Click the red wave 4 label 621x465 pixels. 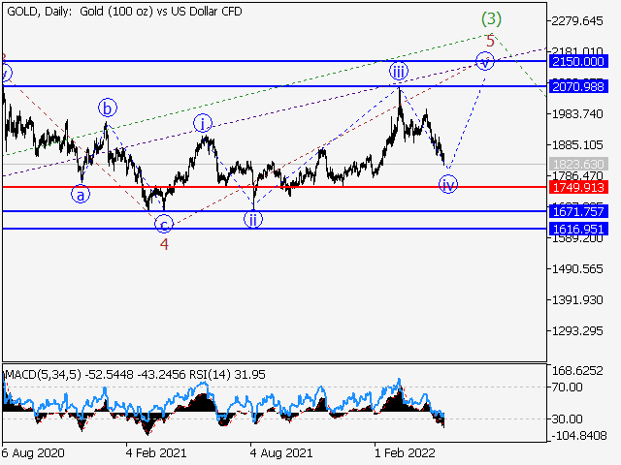pos(164,244)
